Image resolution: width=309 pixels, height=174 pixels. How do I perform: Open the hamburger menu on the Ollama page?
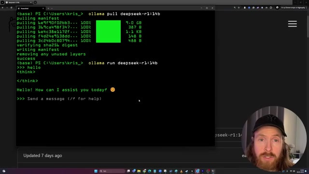point(292,24)
